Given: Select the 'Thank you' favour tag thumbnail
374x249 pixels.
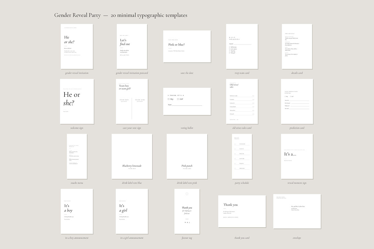Looking at the screenshot, I should (x=187, y=211).
